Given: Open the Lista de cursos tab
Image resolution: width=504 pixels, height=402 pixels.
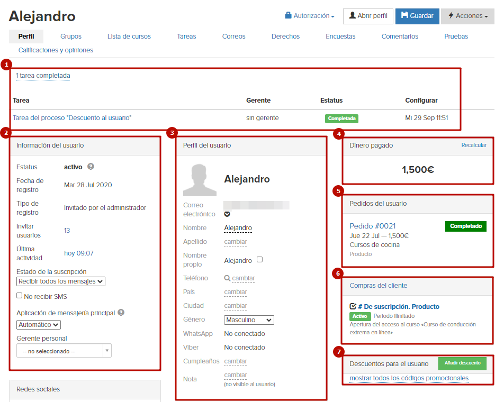Looking at the screenshot, I should pos(129,36).
